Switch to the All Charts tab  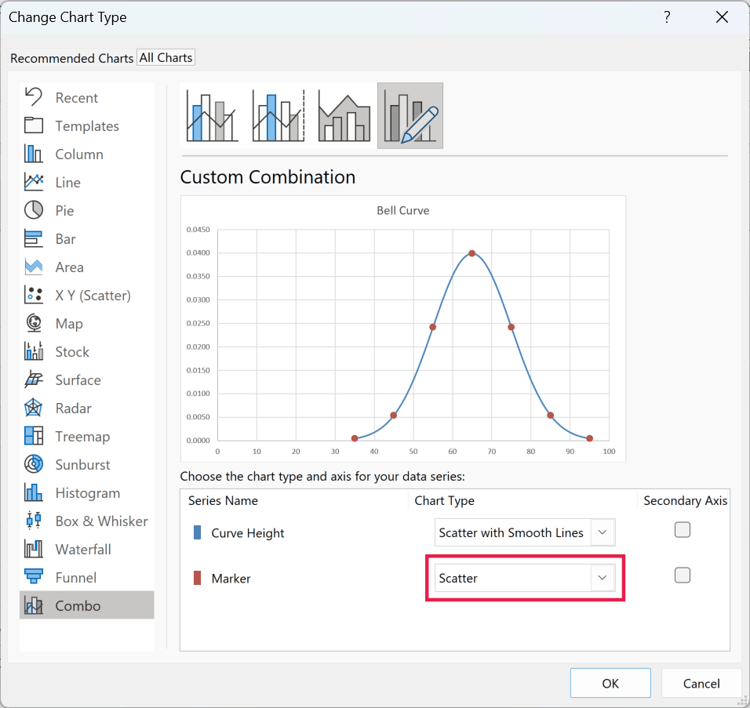tap(166, 57)
